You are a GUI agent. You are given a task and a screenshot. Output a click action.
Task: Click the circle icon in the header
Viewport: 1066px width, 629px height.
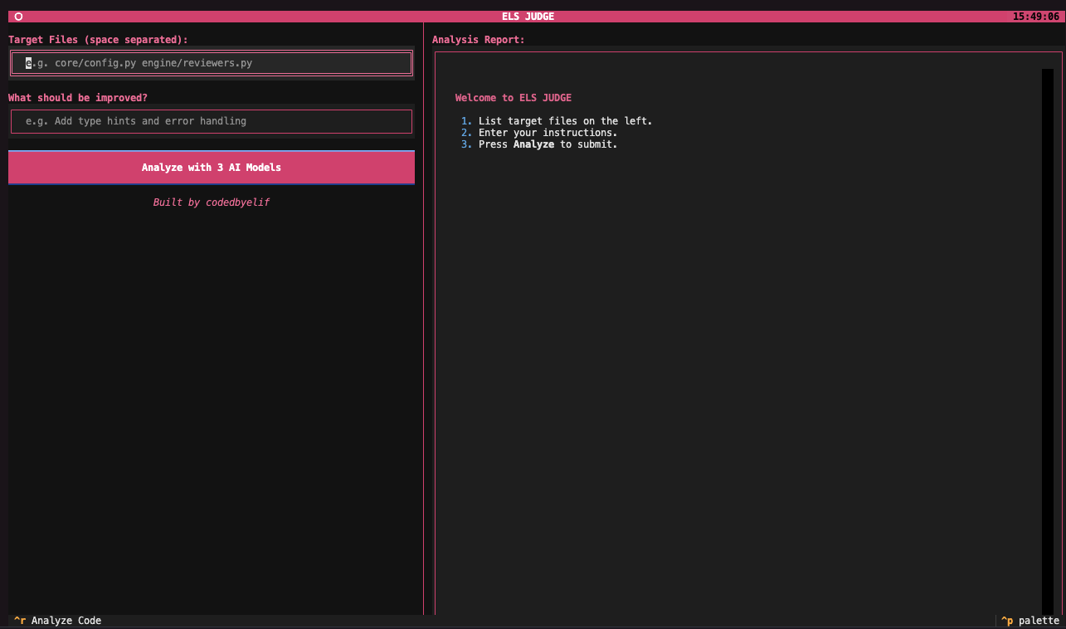18,17
